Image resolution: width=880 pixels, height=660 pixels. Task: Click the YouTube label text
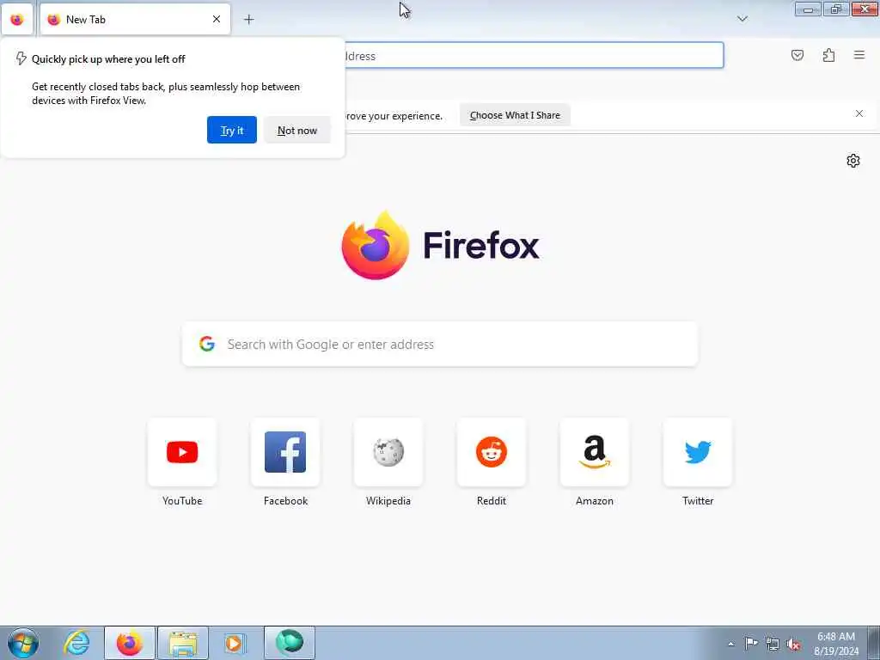pyautogui.click(x=182, y=501)
